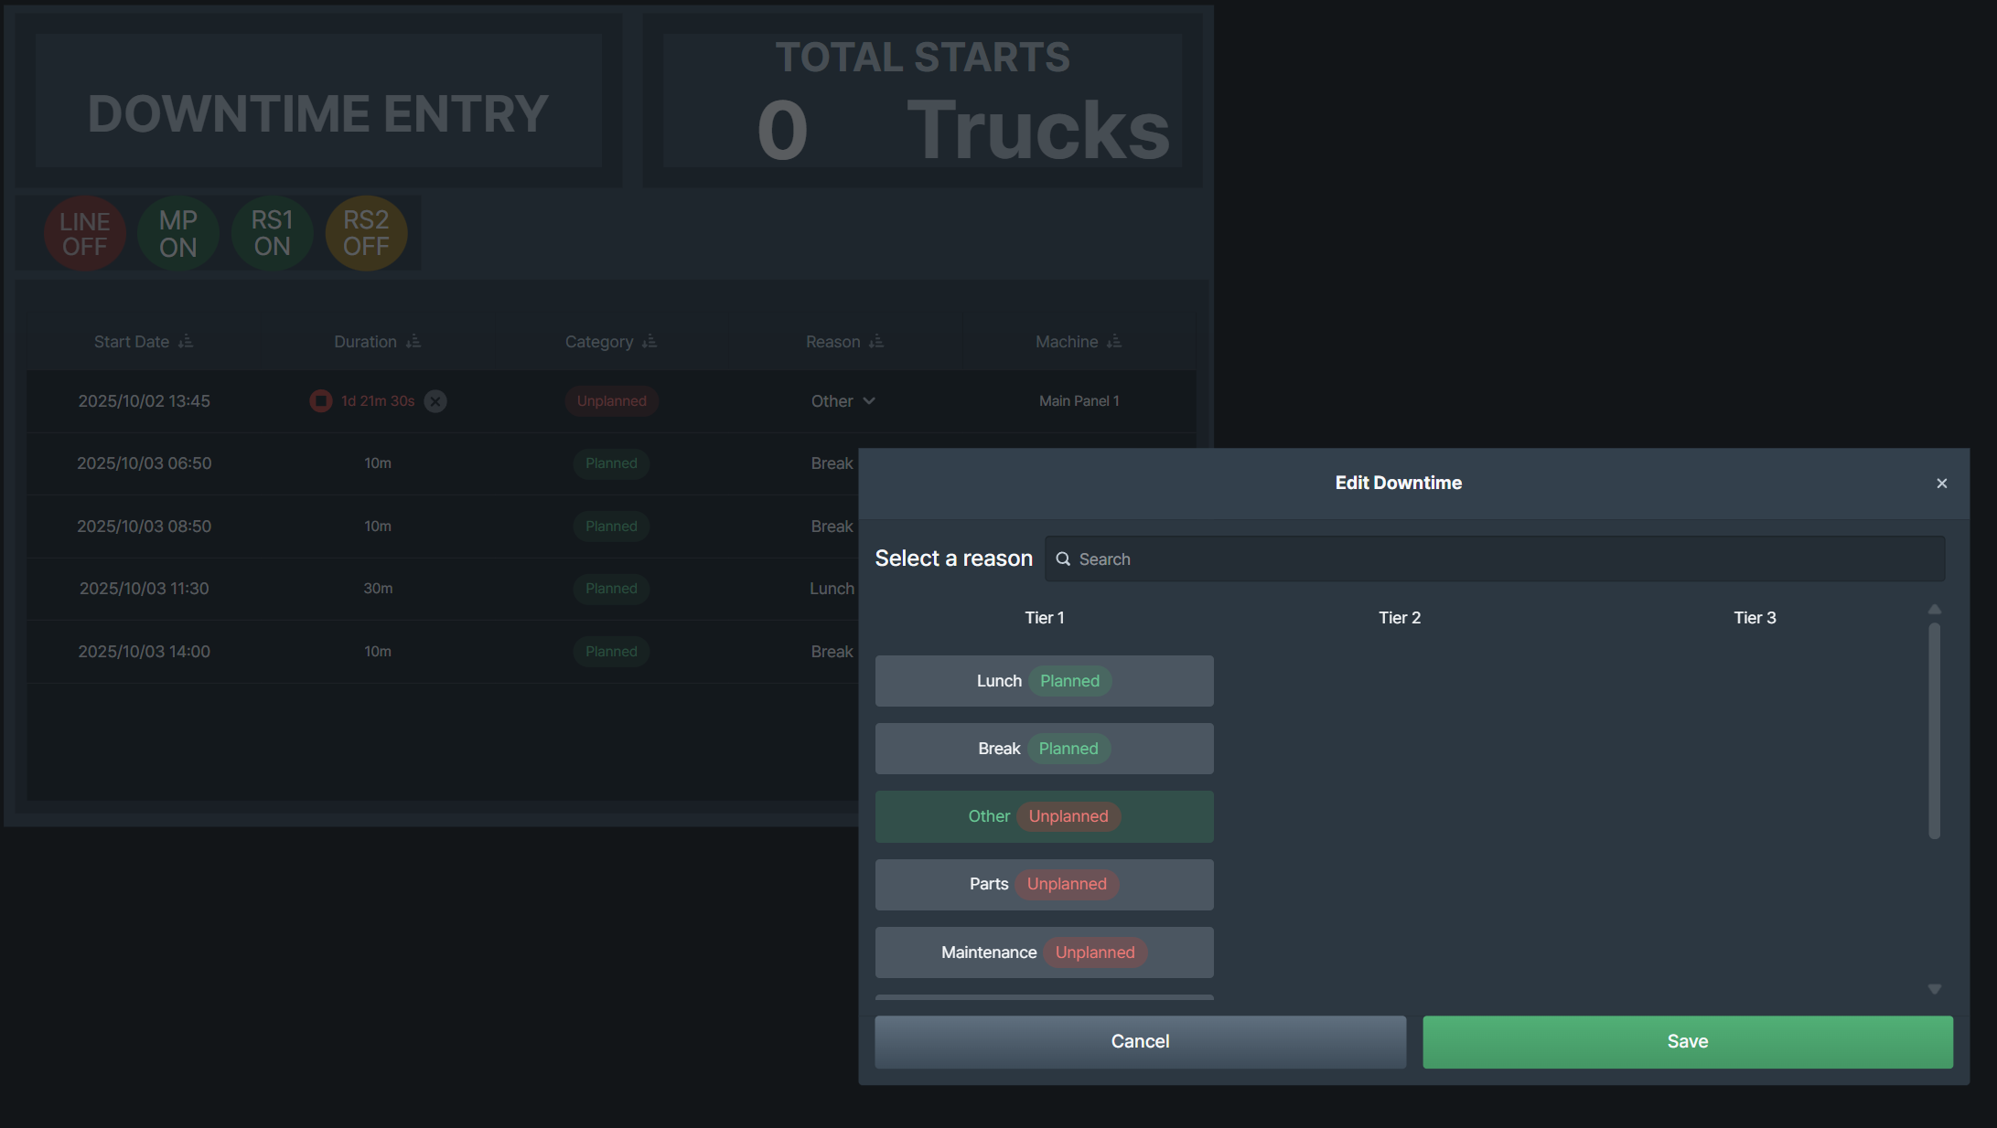Choose the Maintenance Unplanned reason

1044,952
